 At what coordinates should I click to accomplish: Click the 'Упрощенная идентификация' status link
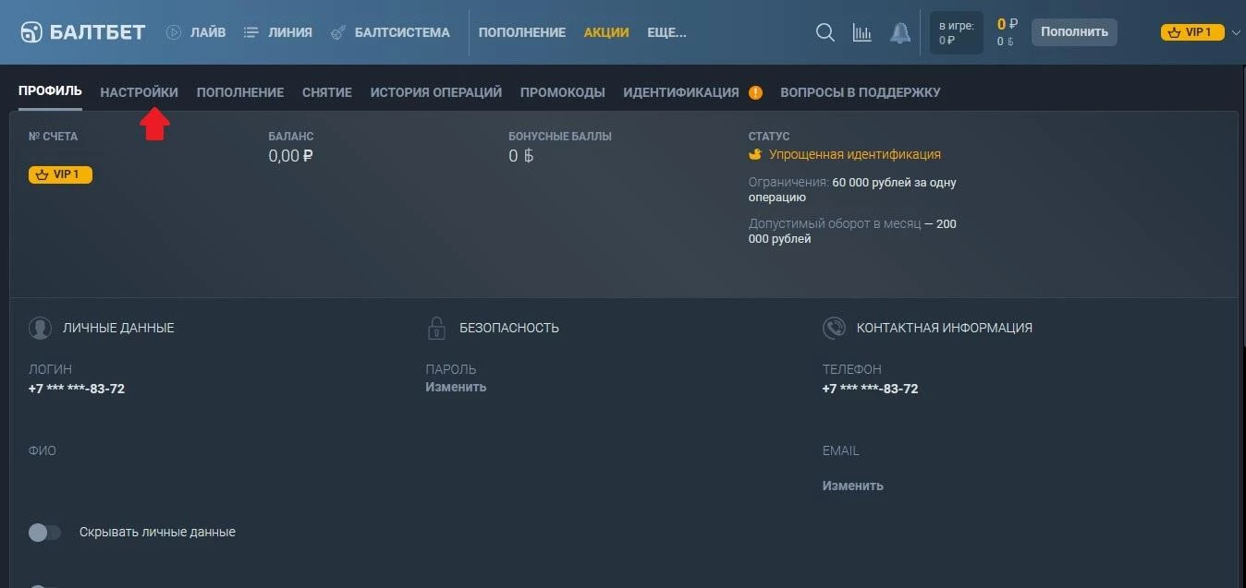855,154
